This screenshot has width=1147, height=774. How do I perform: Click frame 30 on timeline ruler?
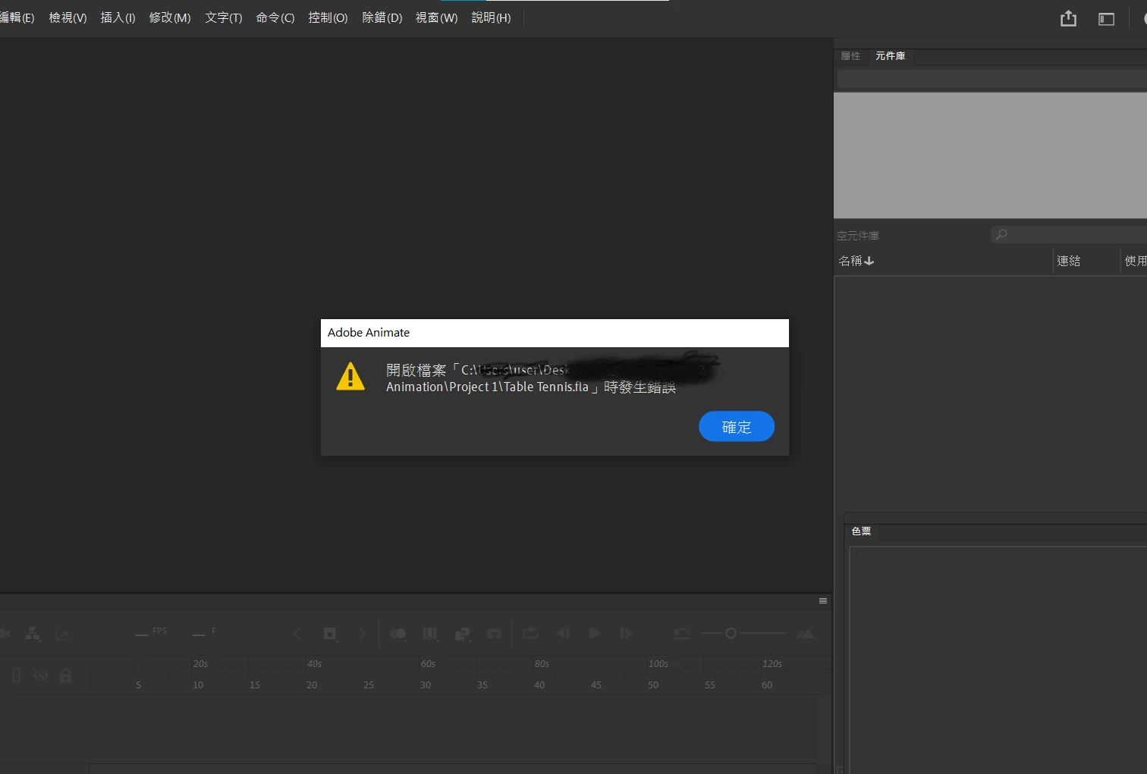coord(426,685)
